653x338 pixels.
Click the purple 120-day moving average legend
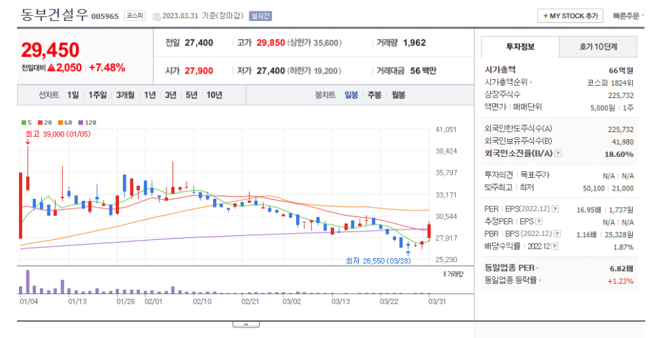point(87,122)
